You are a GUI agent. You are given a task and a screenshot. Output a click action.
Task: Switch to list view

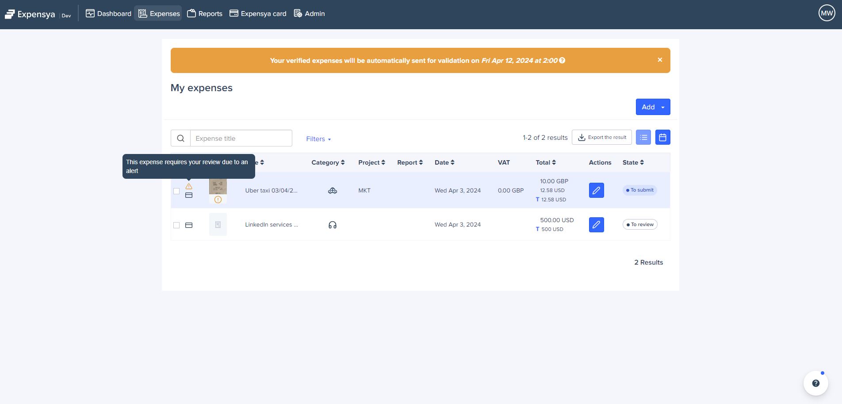pos(643,137)
